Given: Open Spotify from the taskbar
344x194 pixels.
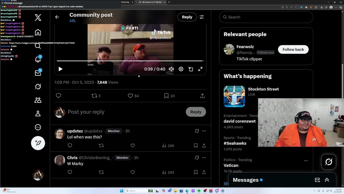Looking at the screenshot, I should [x=199, y=191].
